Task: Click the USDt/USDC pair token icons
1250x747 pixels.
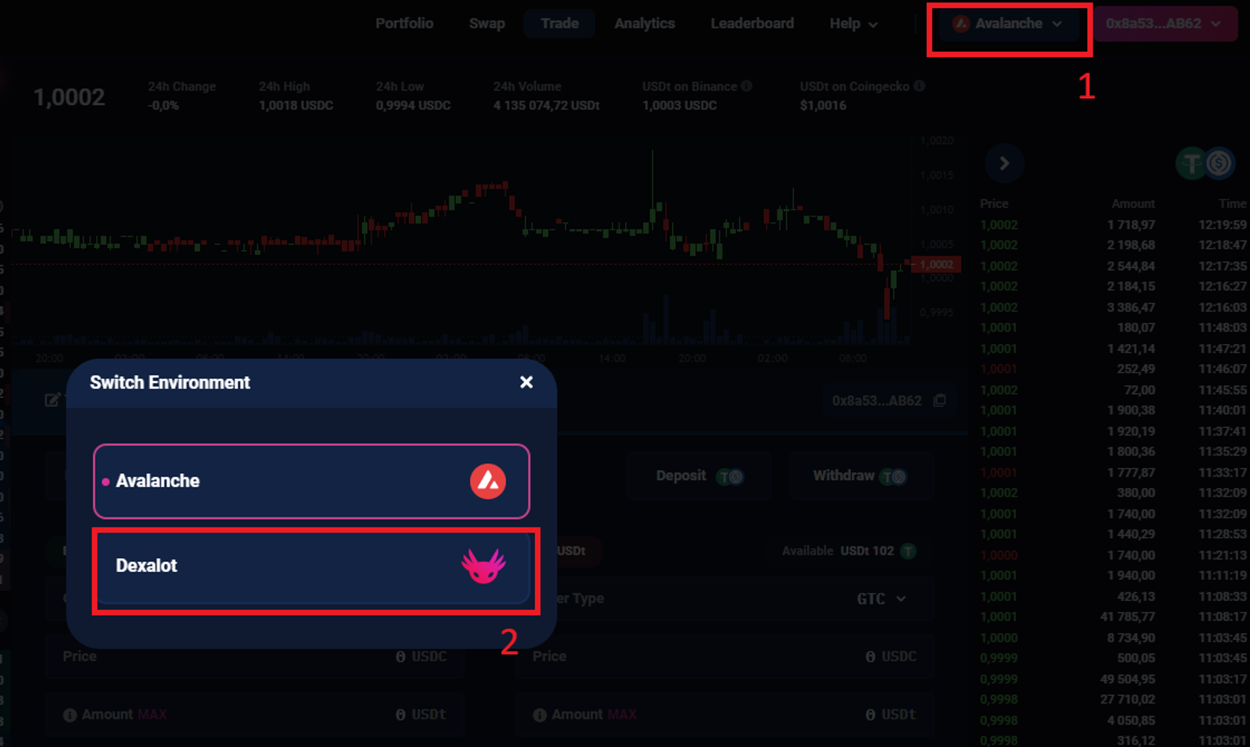Action: point(1205,164)
